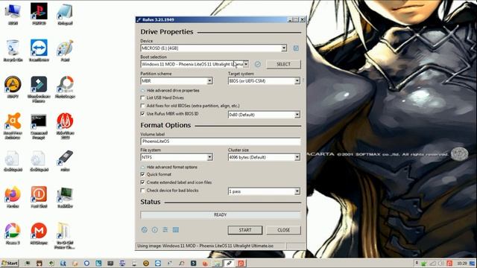Click the START button in Rufus
This screenshot has height=268, width=477.
tap(245, 230)
